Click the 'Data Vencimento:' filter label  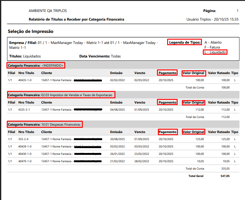tap(94, 57)
